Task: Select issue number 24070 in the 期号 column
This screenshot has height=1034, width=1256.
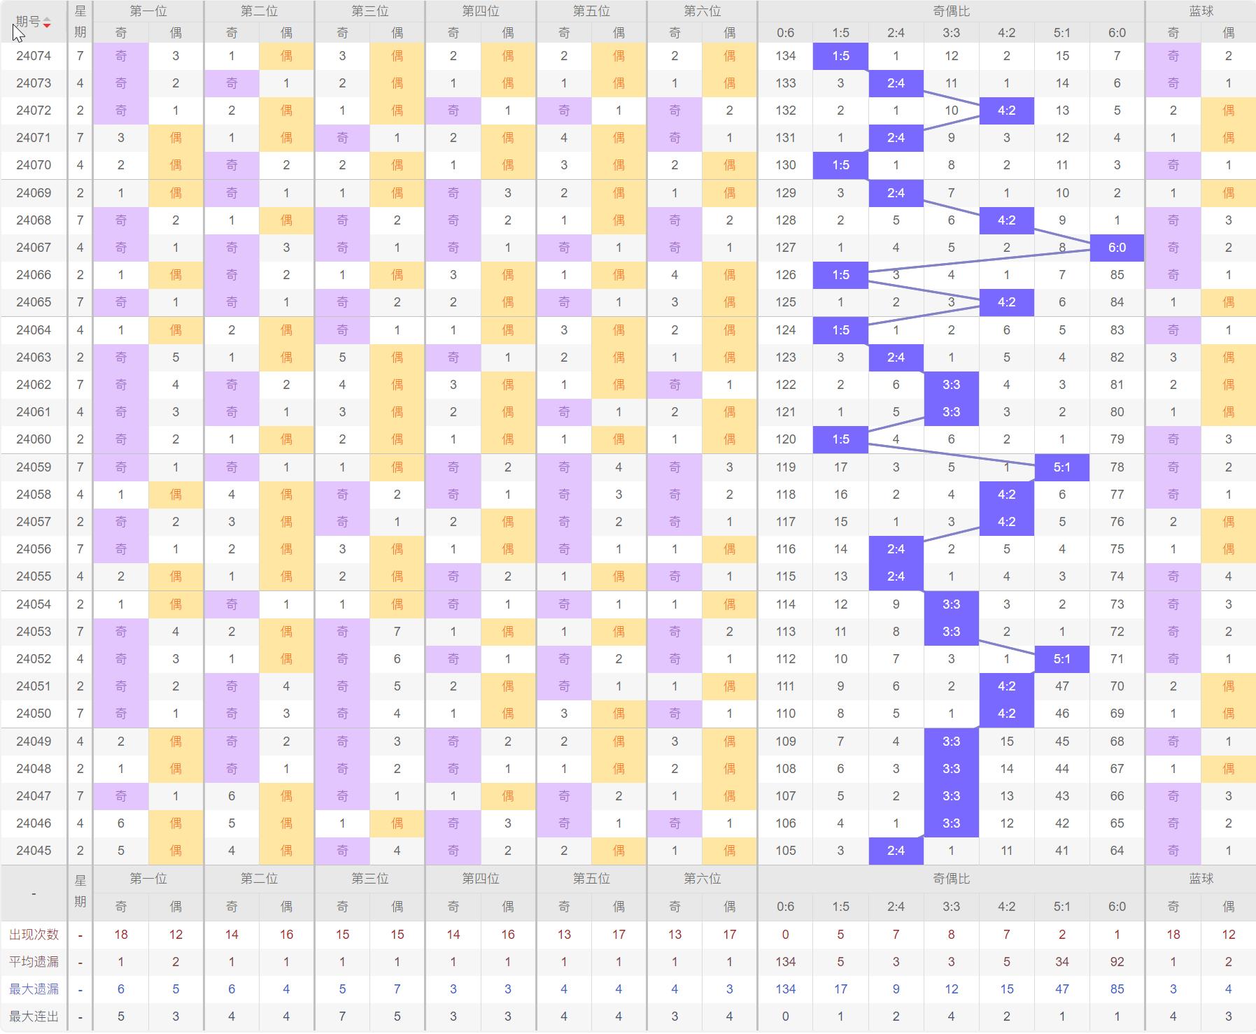Action: pyautogui.click(x=34, y=165)
